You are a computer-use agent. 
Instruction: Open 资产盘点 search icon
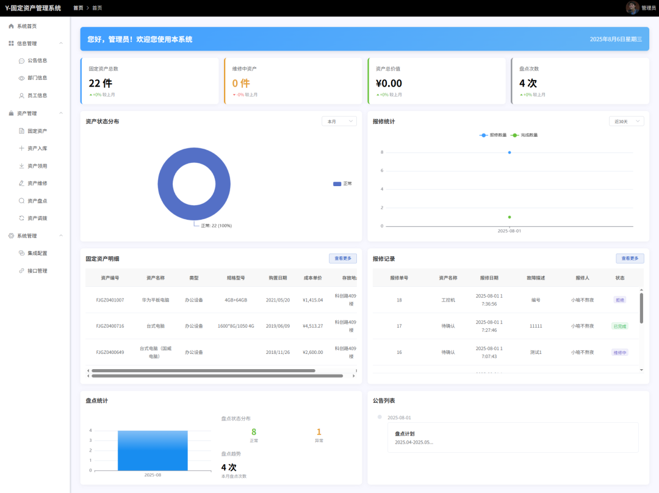pos(21,201)
